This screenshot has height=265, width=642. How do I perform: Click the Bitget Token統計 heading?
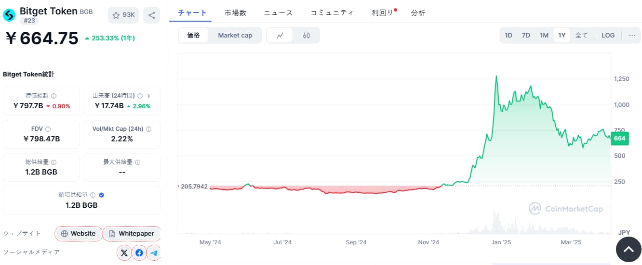tap(28, 75)
